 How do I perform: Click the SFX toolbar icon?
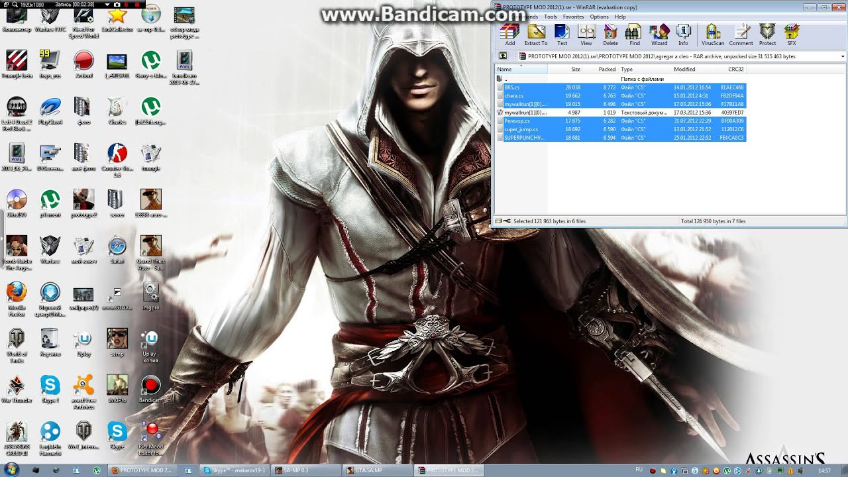pos(791,34)
